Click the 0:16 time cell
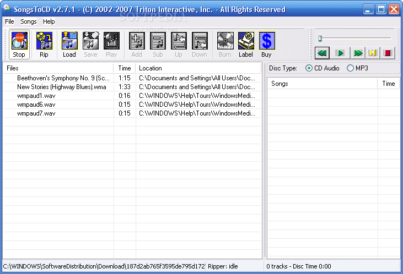 pyautogui.click(x=125, y=96)
